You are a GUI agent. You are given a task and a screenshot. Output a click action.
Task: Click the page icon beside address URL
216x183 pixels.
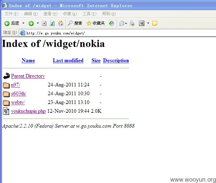click(22, 33)
